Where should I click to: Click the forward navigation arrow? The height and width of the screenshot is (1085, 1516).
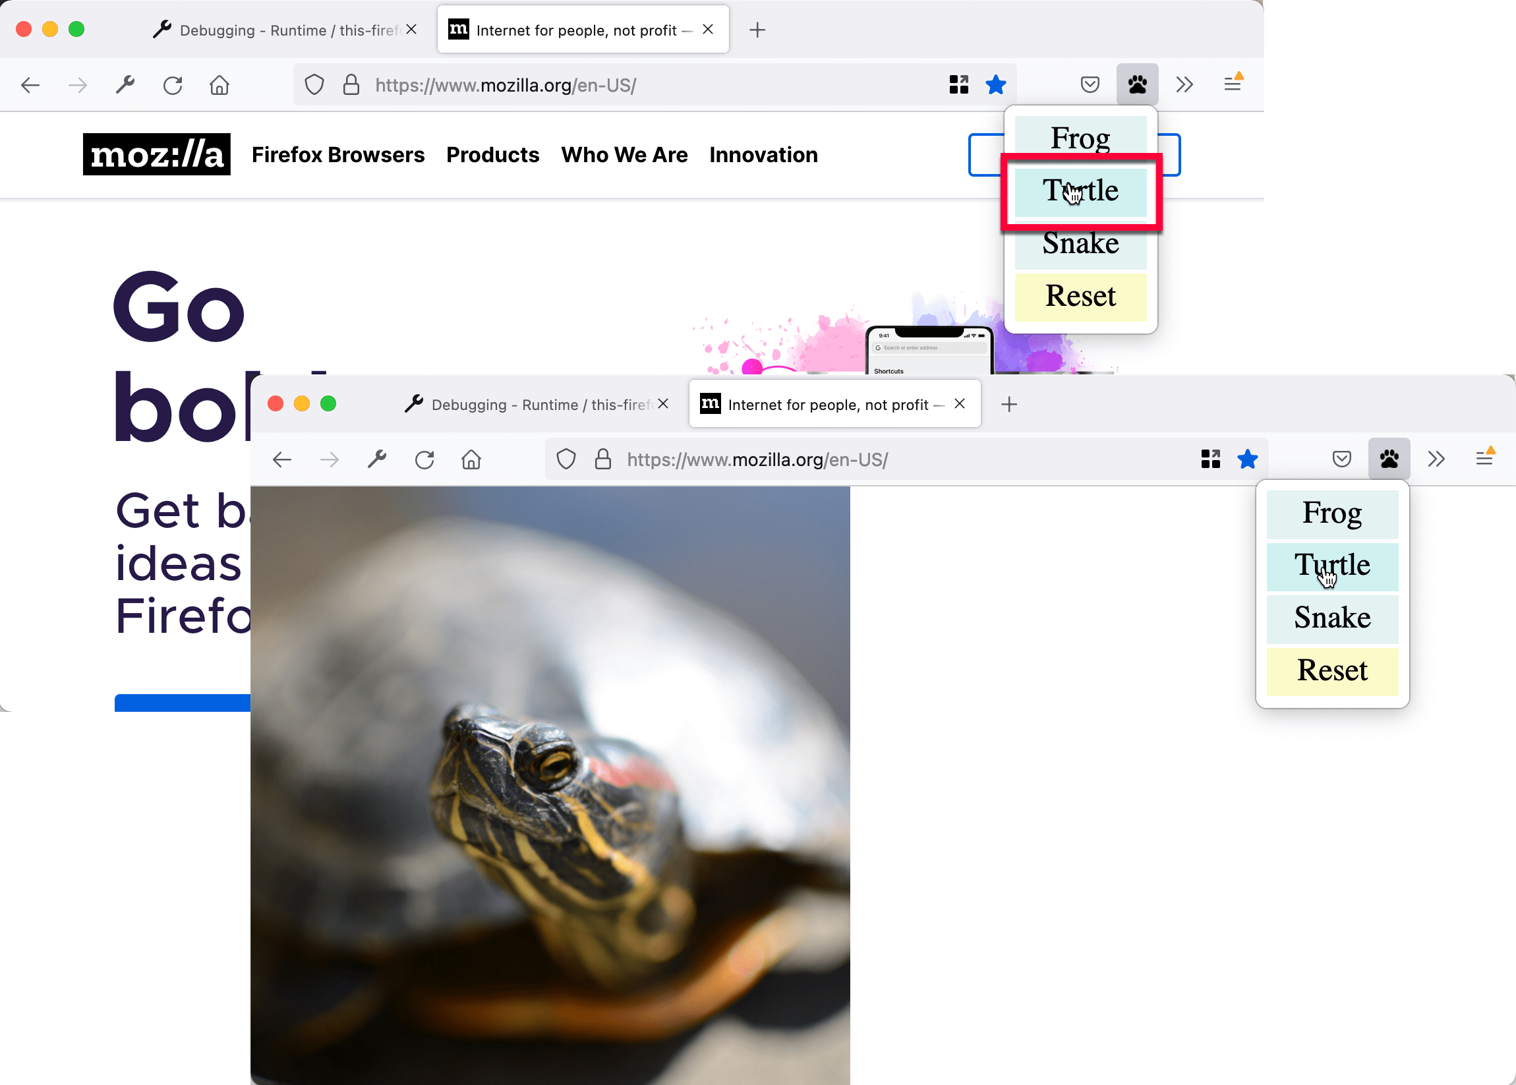tap(78, 84)
